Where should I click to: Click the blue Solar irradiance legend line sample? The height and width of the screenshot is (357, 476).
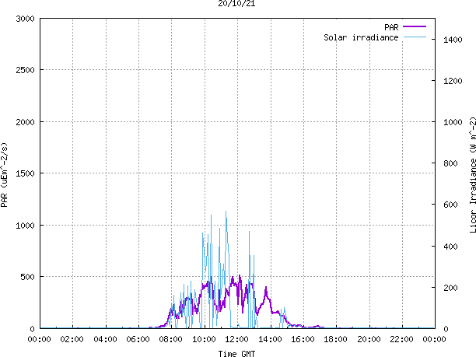coord(415,37)
